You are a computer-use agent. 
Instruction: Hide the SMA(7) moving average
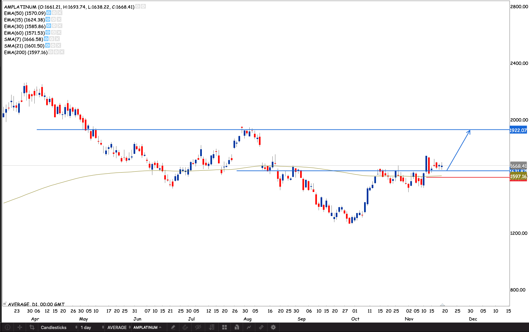tap(46, 39)
